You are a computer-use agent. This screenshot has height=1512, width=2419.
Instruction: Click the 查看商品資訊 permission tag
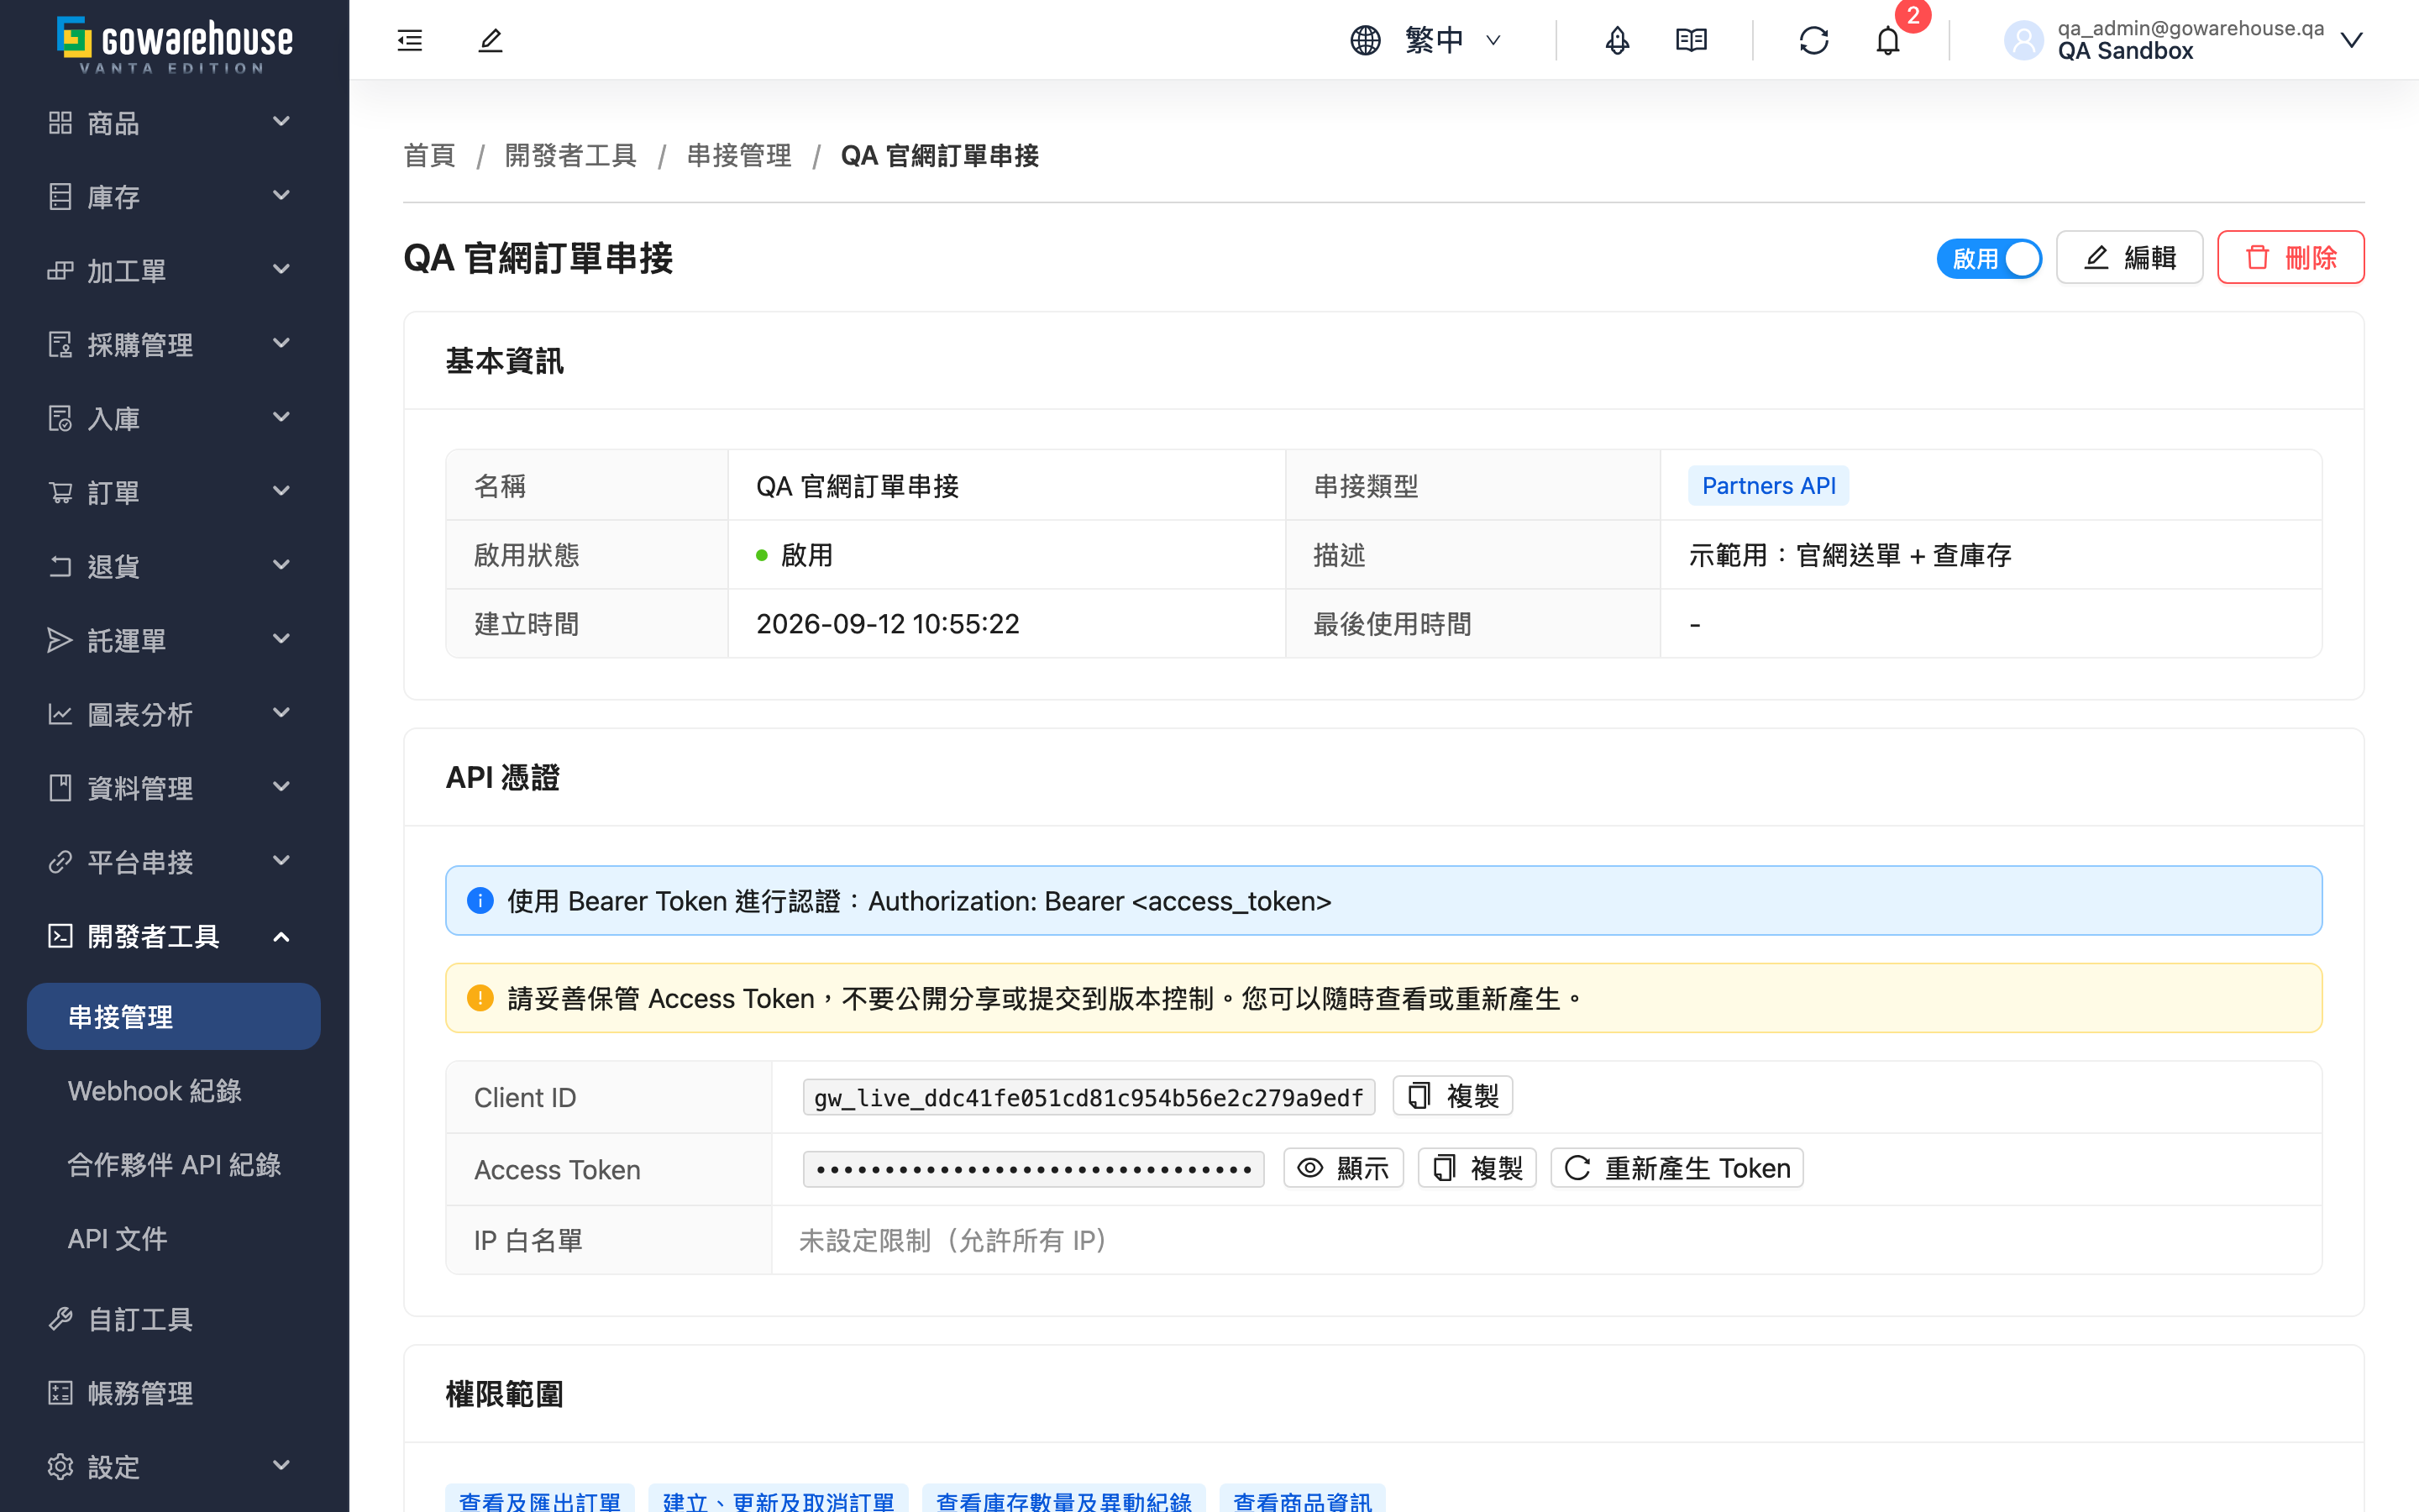[x=1303, y=1499]
